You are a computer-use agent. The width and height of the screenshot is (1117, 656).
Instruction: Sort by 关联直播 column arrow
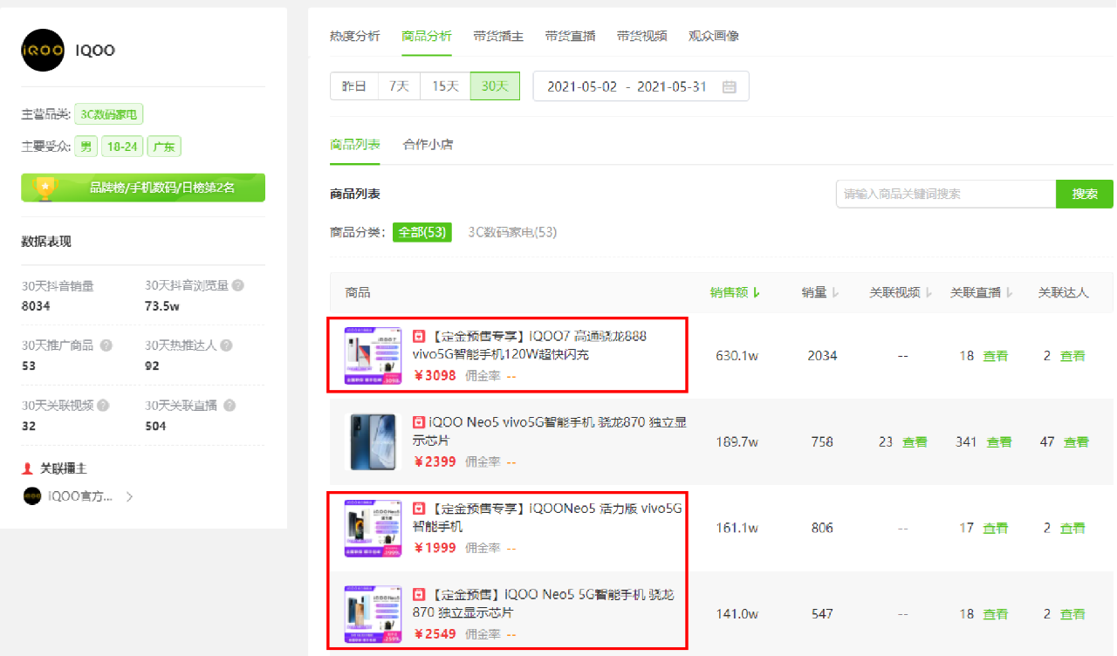pyautogui.click(x=1010, y=293)
